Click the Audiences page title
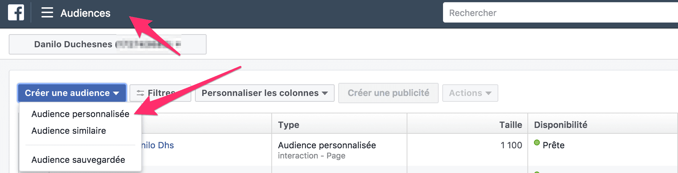The image size is (678, 173). click(x=85, y=13)
